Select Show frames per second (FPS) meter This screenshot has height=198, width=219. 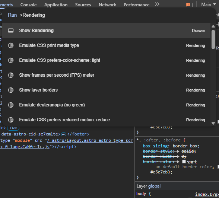tap(107, 75)
